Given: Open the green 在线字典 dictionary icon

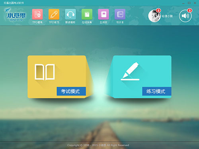Looking at the screenshot, I should tap(87, 14).
